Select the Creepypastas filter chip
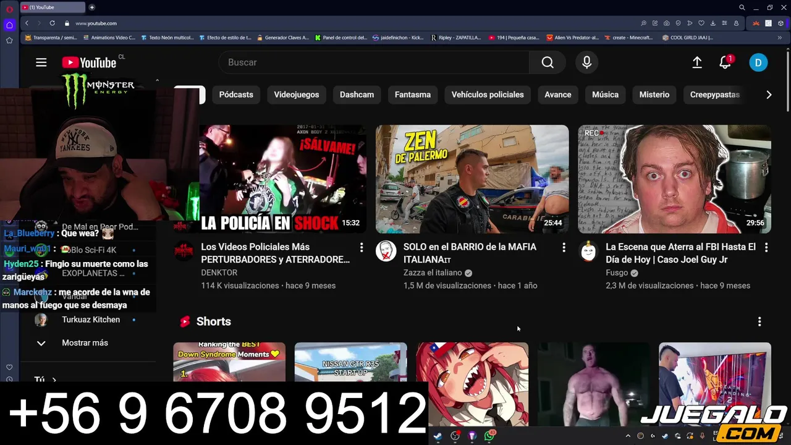This screenshot has width=791, height=445. point(715,95)
